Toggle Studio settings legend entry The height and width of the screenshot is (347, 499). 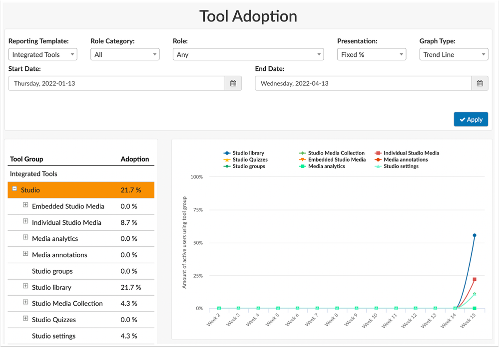(397, 166)
